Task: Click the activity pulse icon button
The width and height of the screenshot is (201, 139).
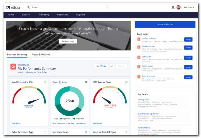Action: click(111, 66)
